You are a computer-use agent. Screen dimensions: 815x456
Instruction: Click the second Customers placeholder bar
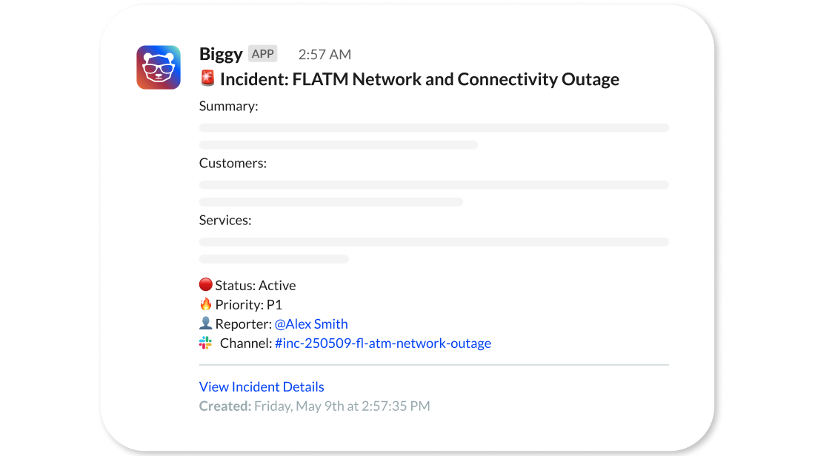(x=330, y=201)
